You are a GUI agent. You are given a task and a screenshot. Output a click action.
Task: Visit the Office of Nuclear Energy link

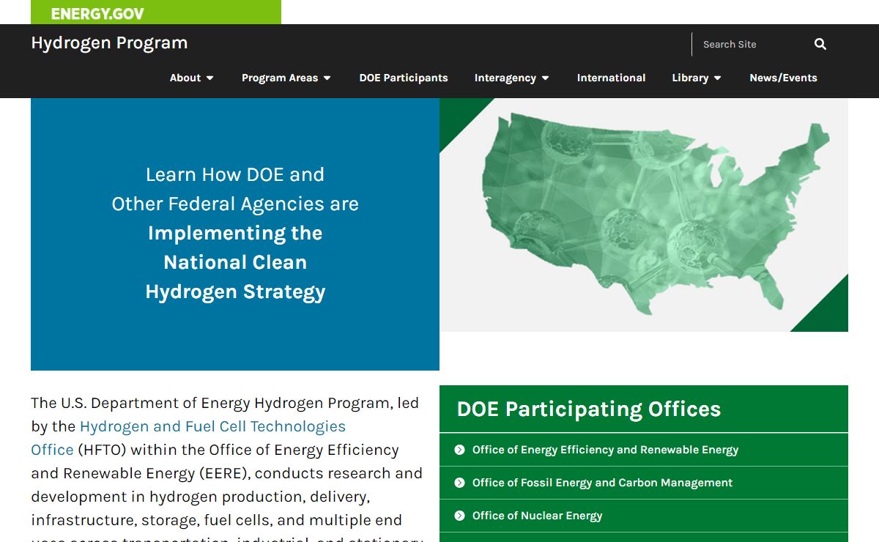537,516
